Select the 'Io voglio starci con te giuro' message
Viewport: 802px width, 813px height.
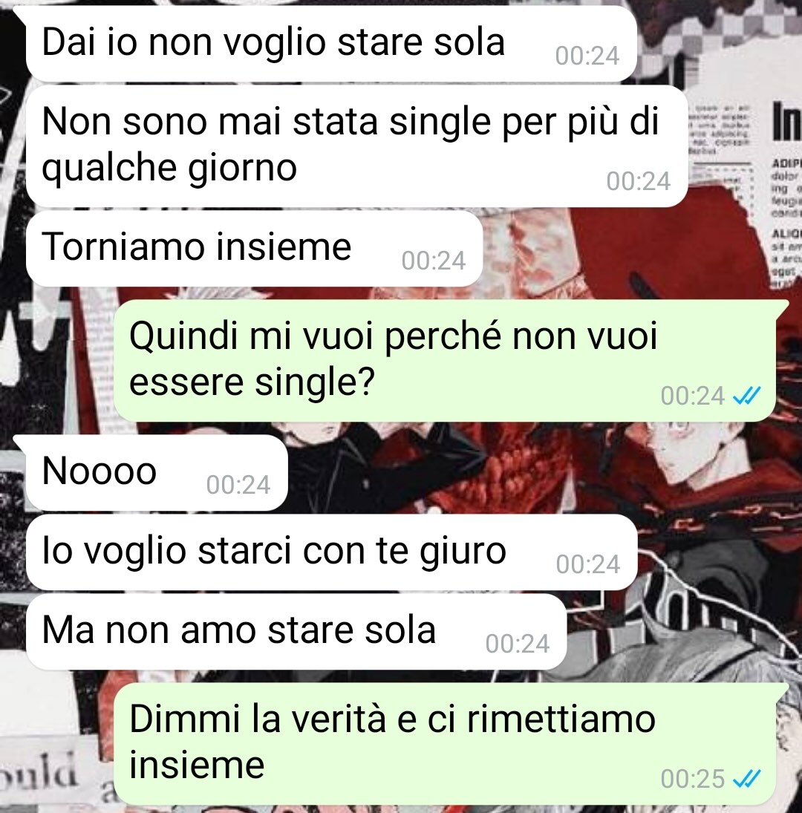[331, 552]
